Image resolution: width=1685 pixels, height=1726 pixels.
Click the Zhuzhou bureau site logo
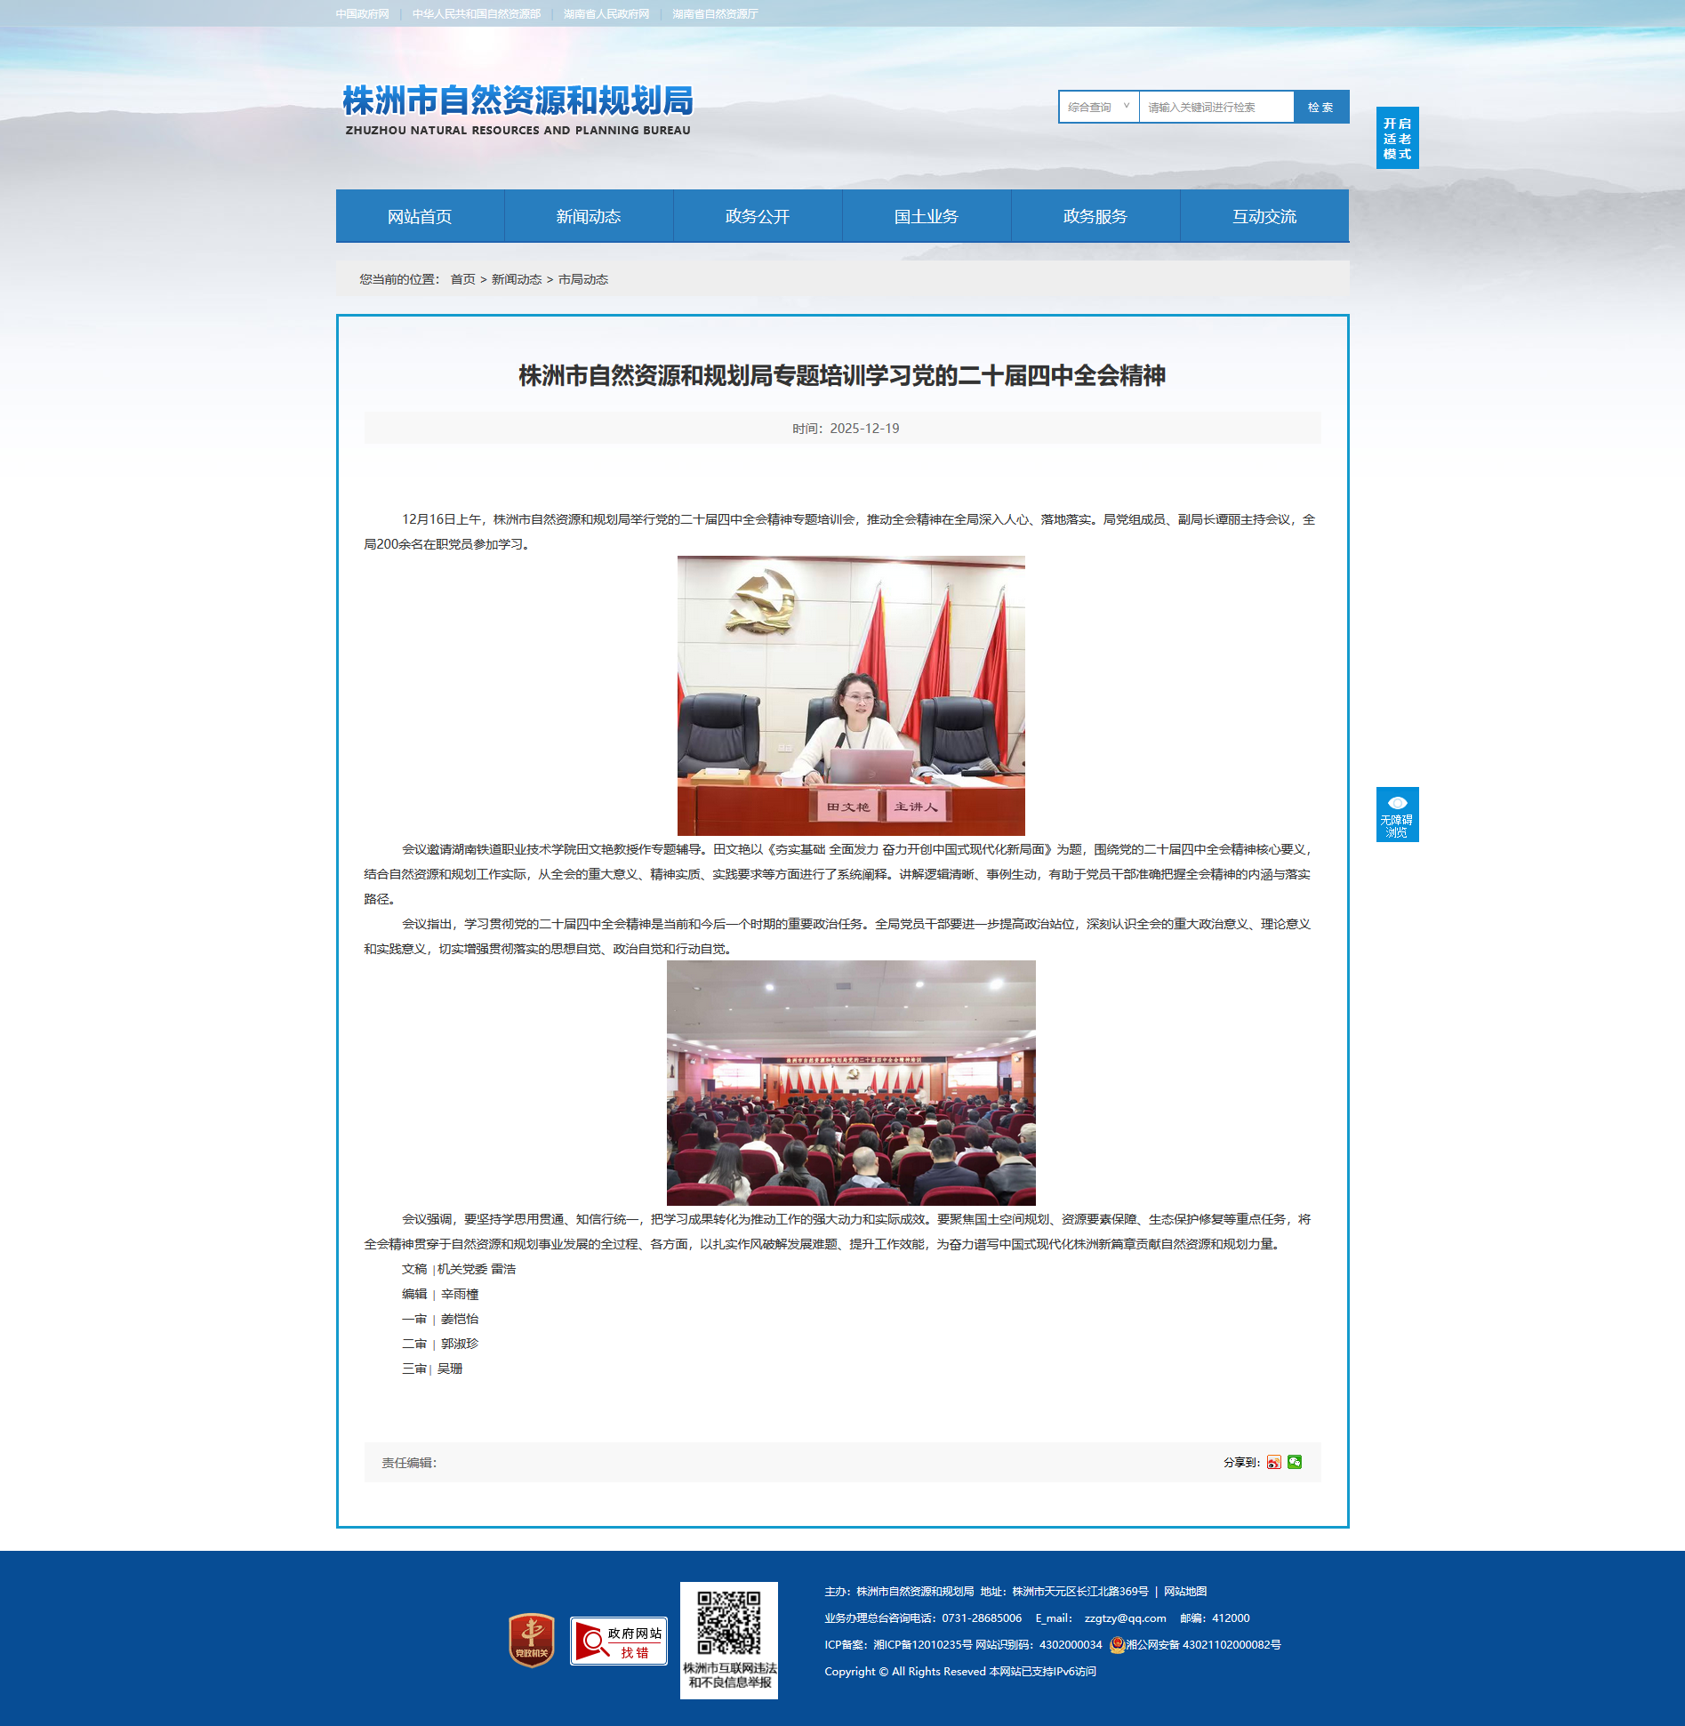(518, 110)
